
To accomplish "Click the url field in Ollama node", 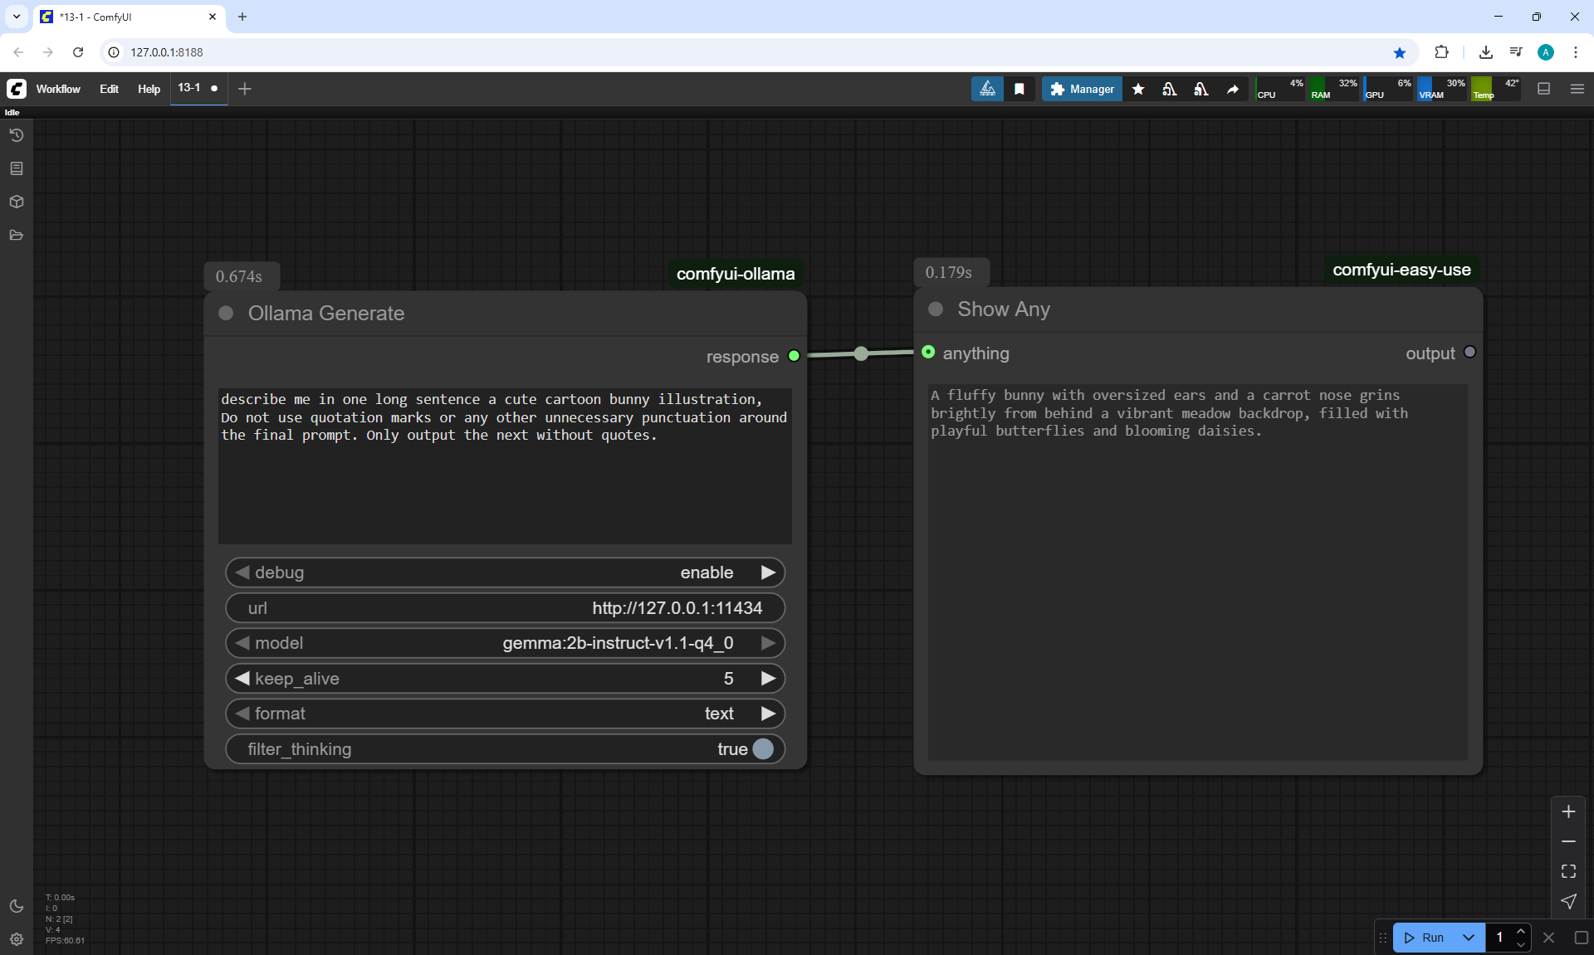I will point(505,608).
